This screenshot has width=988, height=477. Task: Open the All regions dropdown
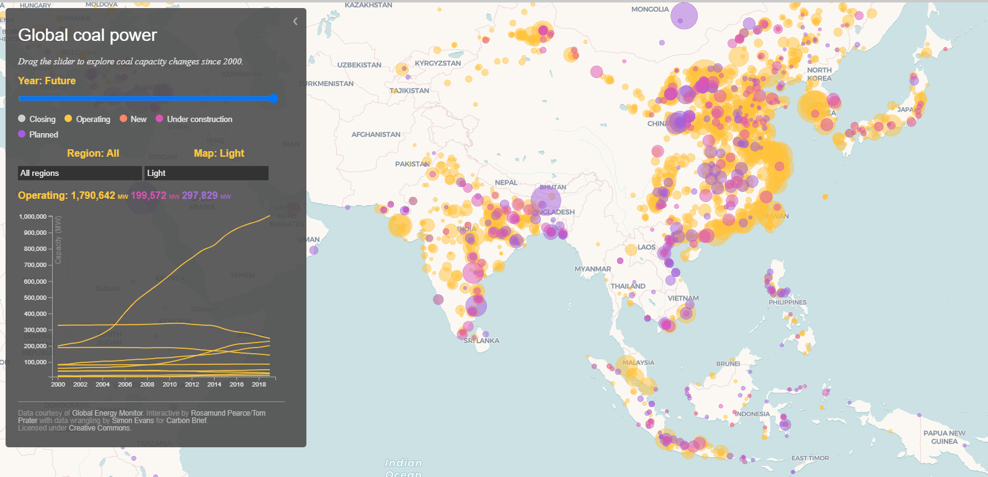(80, 173)
